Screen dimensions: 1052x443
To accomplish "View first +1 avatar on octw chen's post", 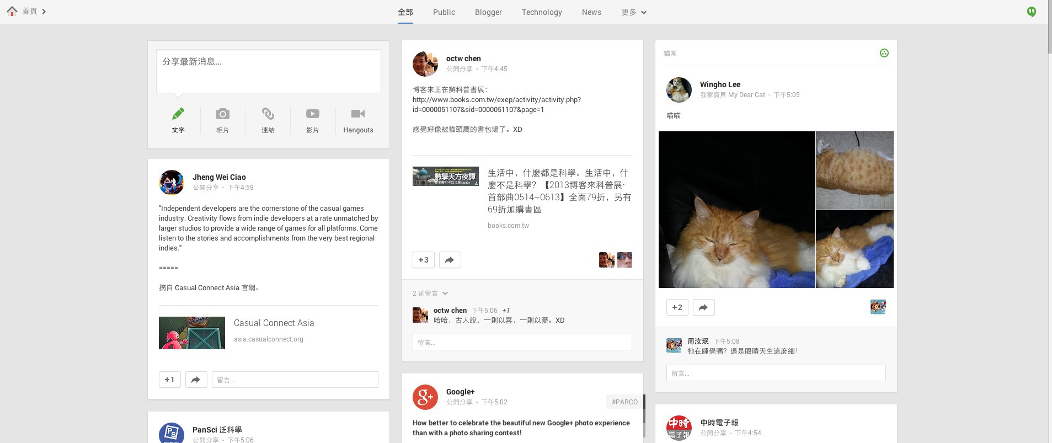I will coord(607,260).
